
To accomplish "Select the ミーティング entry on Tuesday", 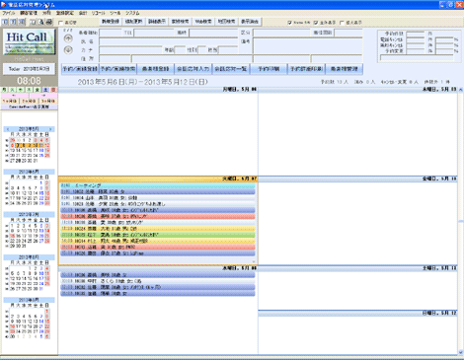I will (158, 185).
